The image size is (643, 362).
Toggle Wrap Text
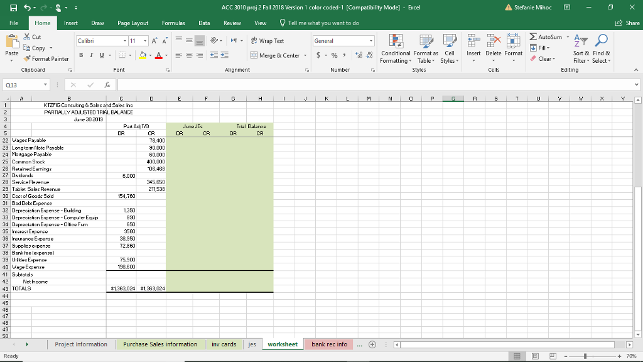(267, 41)
